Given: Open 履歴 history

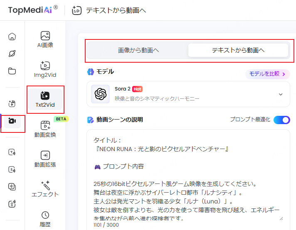Looking at the screenshot, I should (x=45, y=219).
